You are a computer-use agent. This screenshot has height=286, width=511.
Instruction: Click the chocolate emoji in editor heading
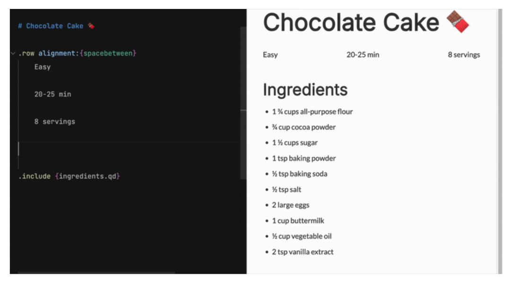click(91, 26)
